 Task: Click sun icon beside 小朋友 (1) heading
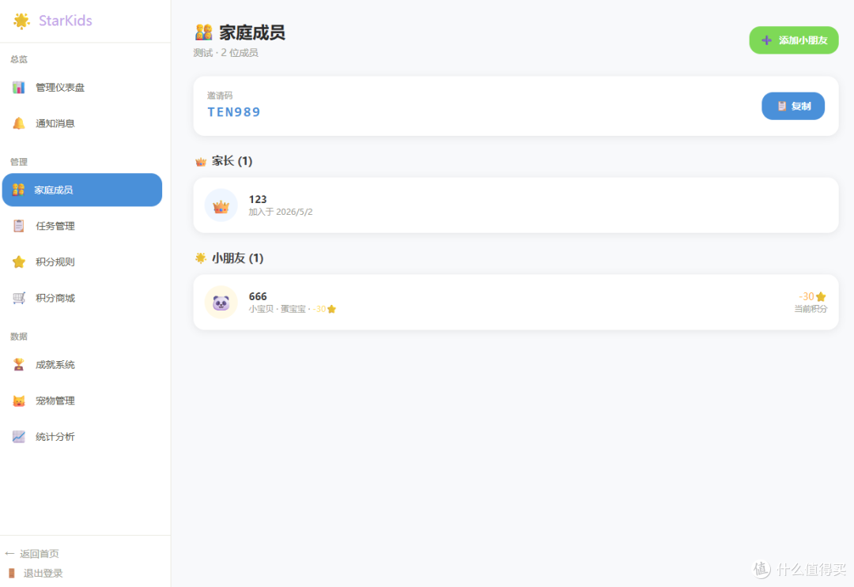pos(201,258)
